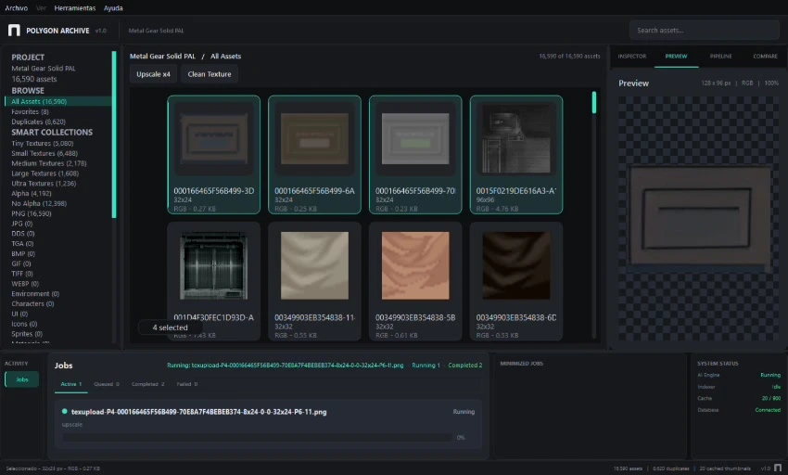
Task: Click the "4 selected" indicator
Action: coord(170,327)
